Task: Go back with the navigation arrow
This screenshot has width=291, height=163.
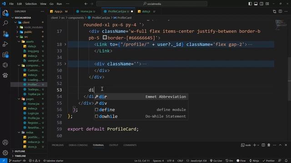Action: [86, 4]
